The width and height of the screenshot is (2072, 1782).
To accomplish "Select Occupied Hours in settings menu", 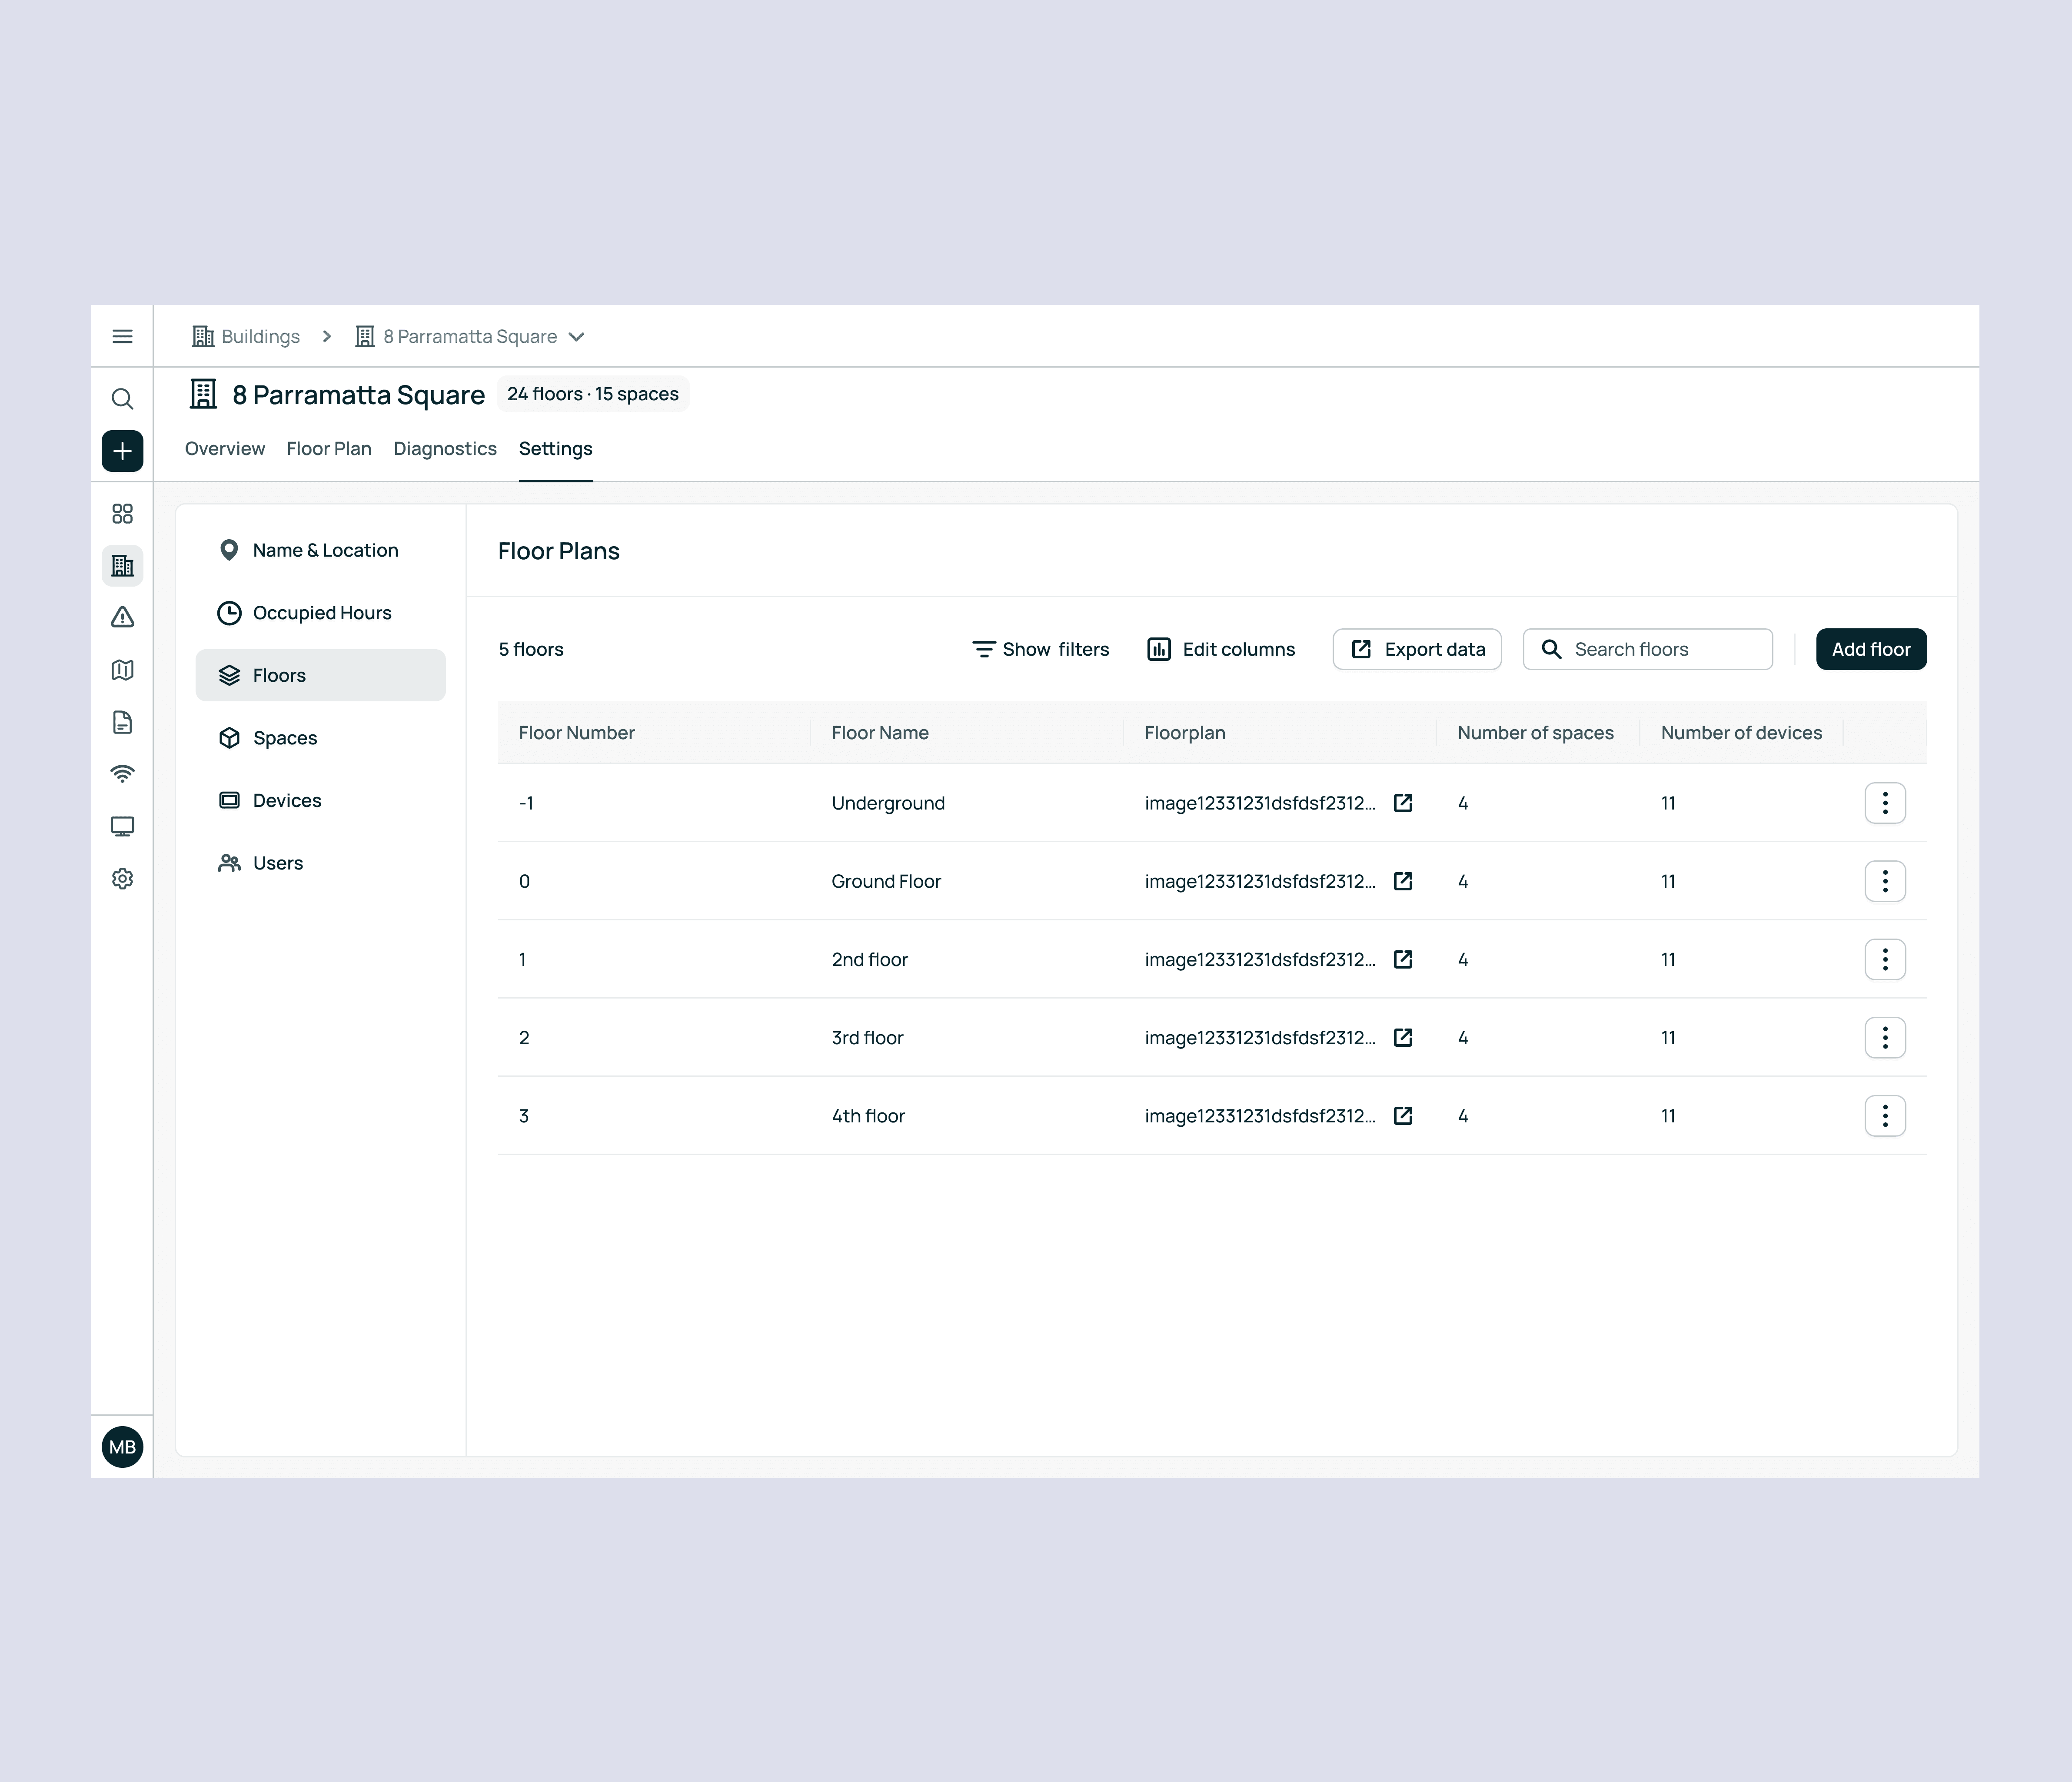I will coord(321,613).
